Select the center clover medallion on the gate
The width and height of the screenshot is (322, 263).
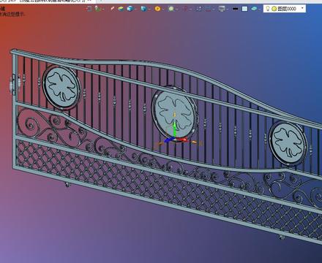pyautogui.click(x=174, y=113)
